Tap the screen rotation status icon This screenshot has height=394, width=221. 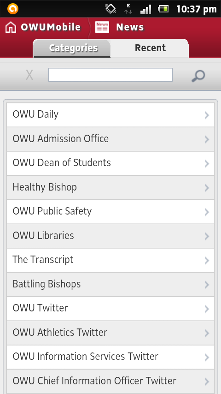click(110, 9)
